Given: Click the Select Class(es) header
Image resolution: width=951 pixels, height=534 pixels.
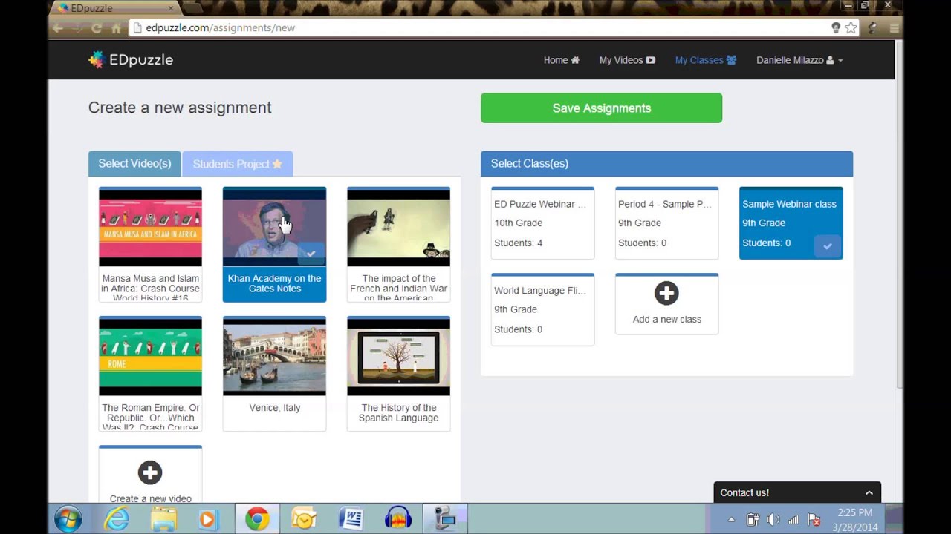Looking at the screenshot, I should (x=666, y=164).
